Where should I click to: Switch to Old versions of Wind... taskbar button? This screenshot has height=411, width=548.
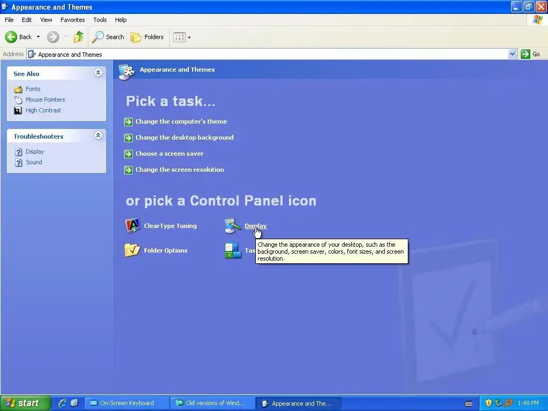tap(212, 404)
